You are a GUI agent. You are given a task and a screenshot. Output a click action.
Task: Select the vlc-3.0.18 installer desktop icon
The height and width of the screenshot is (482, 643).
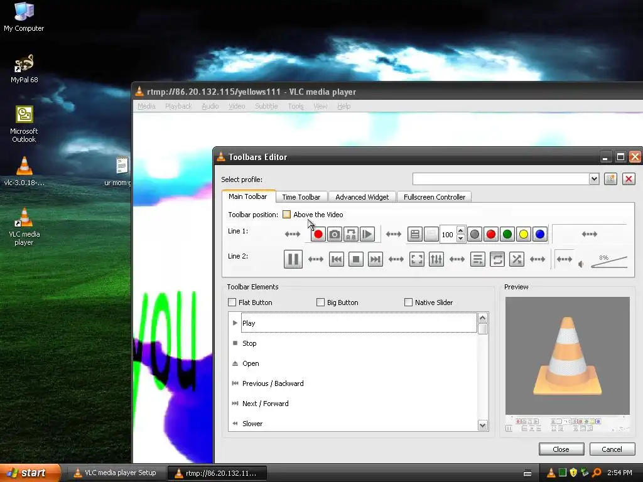click(24, 171)
